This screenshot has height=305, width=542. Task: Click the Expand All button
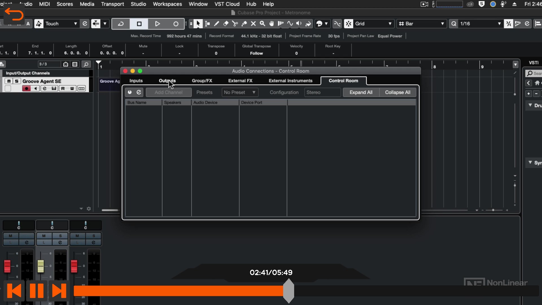click(x=361, y=92)
